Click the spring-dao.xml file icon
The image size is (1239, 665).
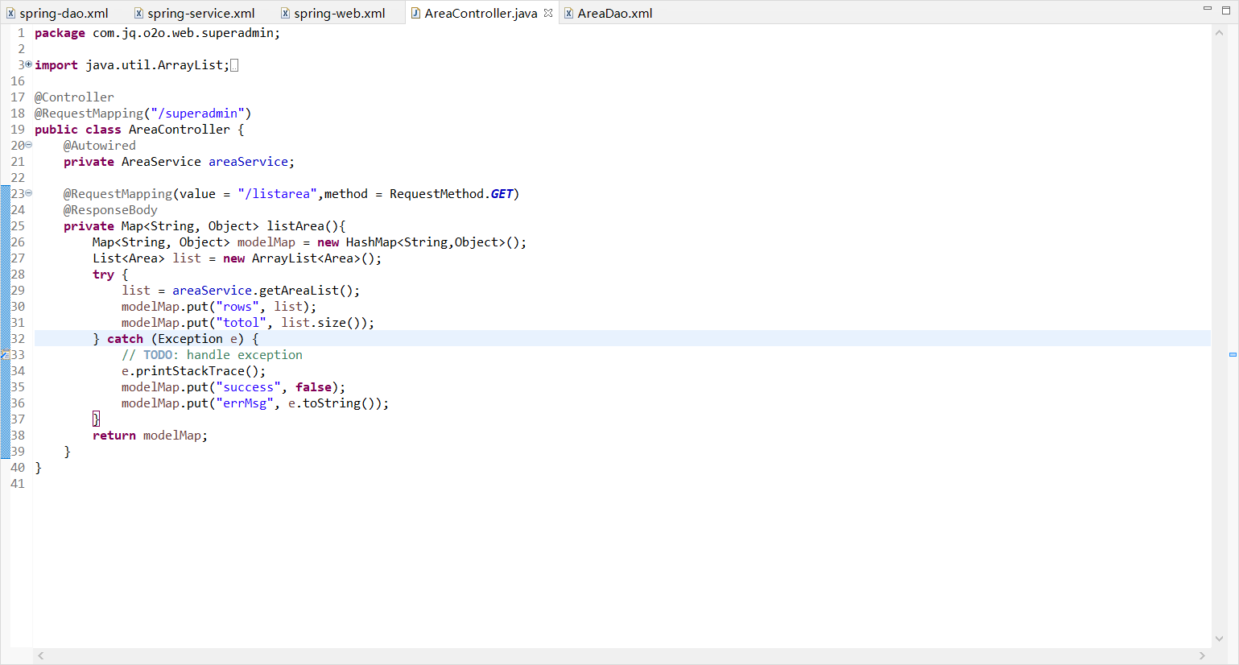(x=10, y=13)
